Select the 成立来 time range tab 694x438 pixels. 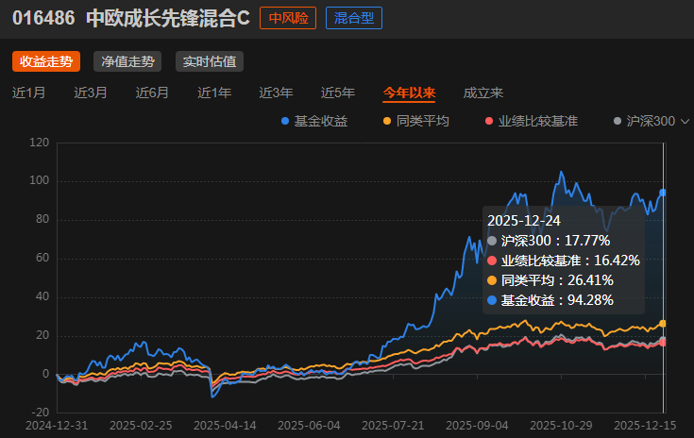[x=482, y=93]
